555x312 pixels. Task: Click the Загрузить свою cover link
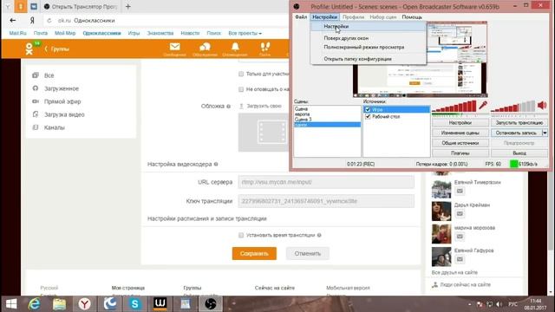pyautogui.click(x=260, y=106)
